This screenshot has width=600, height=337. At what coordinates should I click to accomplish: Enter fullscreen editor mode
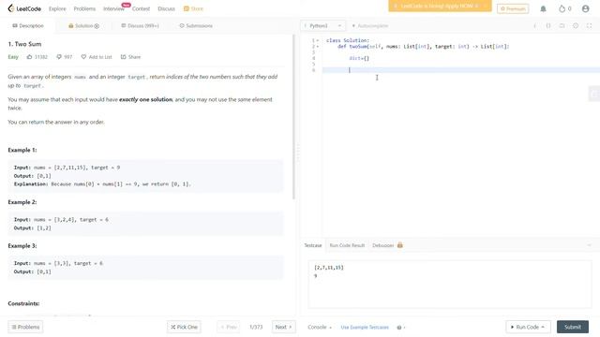tap(590, 25)
